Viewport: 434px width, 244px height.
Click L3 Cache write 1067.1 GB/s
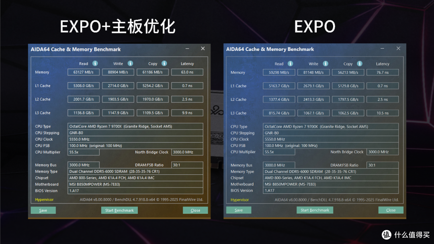(x=313, y=113)
